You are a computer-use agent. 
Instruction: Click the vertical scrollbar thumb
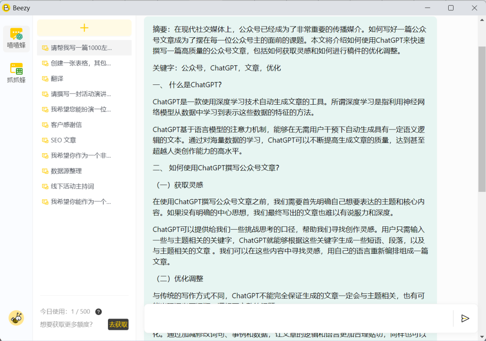(482, 119)
